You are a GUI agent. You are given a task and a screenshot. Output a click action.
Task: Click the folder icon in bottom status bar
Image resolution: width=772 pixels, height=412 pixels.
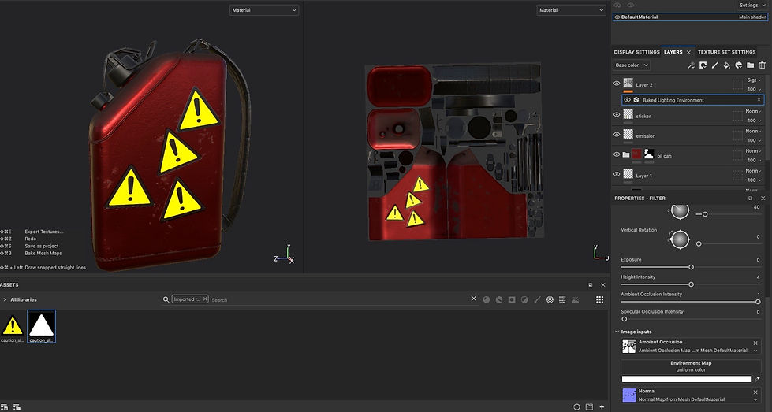(x=589, y=407)
